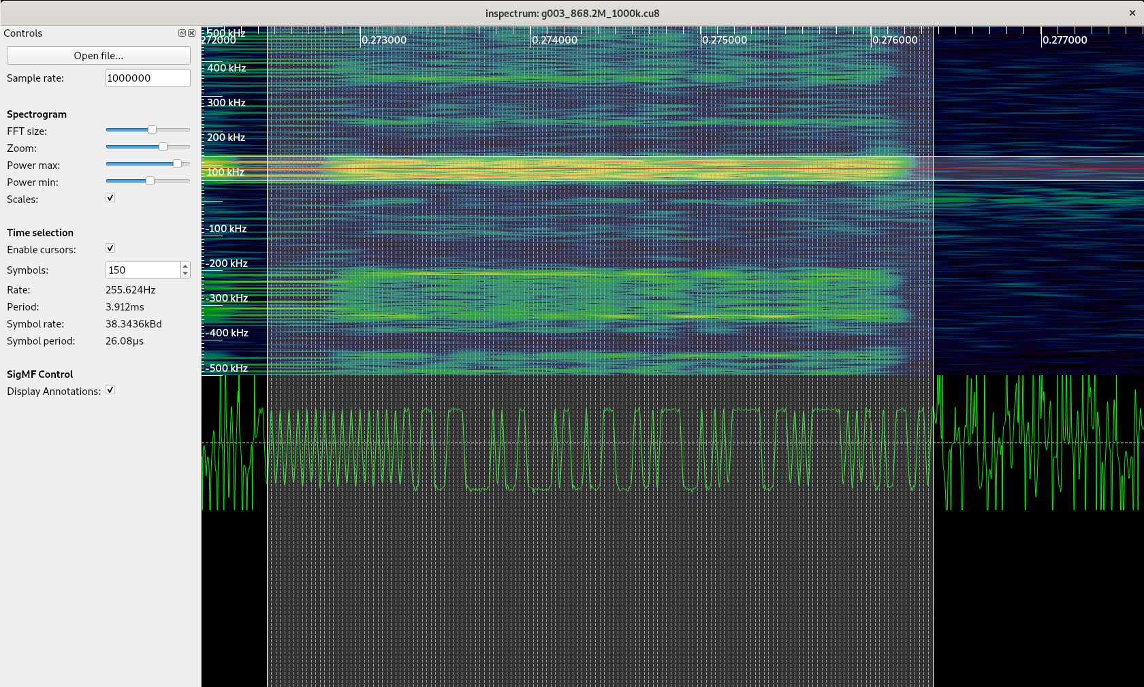Uncheck the Display Annotations checkbox
Viewport: 1144px width, 687px height.
(x=110, y=389)
